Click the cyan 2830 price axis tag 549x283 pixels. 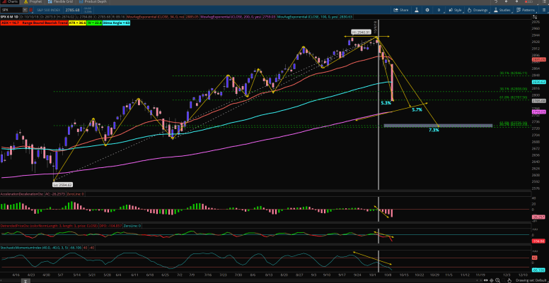coord(539,82)
